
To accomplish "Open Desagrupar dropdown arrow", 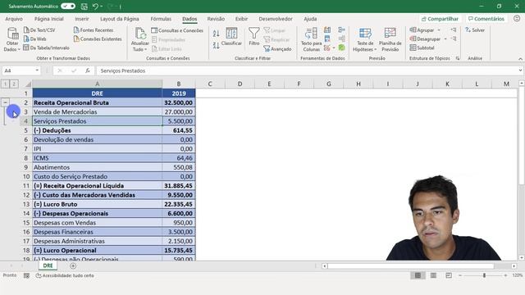I will coord(445,39).
